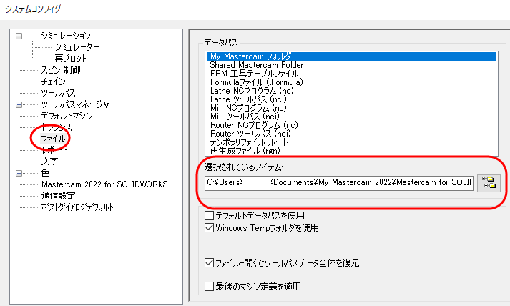Select シミュレーター tree item
Image resolution: width=510 pixels, height=306 pixels.
tap(77, 47)
